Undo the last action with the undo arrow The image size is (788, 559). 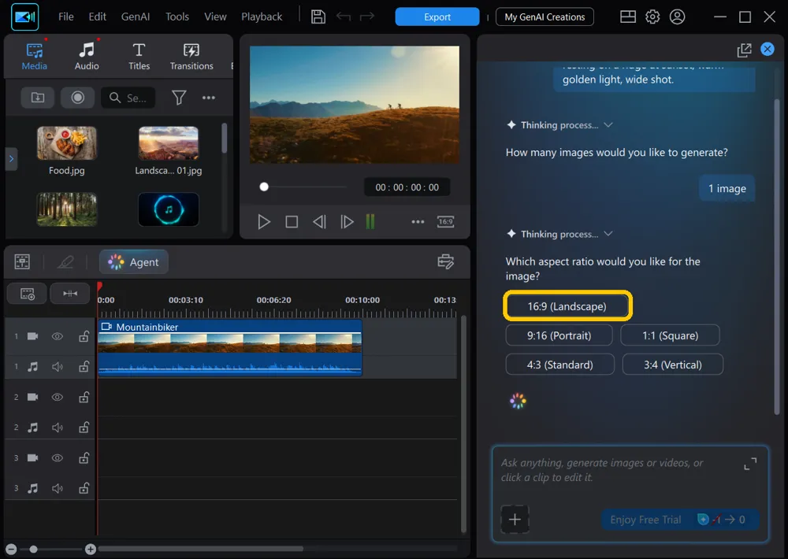pos(344,17)
